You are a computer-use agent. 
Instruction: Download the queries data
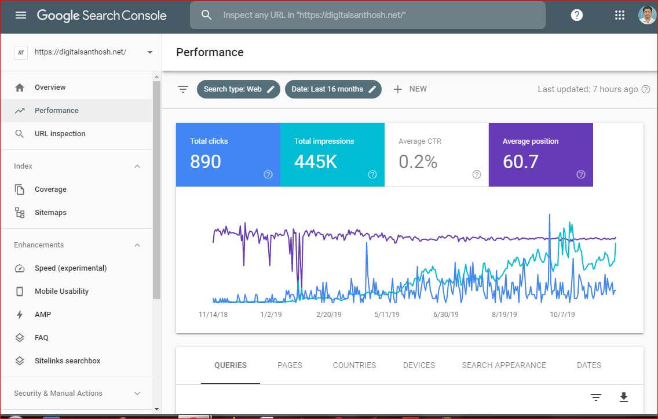tap(624, 397)
